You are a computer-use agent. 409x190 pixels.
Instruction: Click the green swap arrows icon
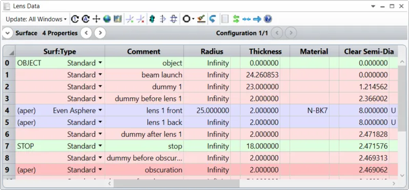tap(236, 19)
